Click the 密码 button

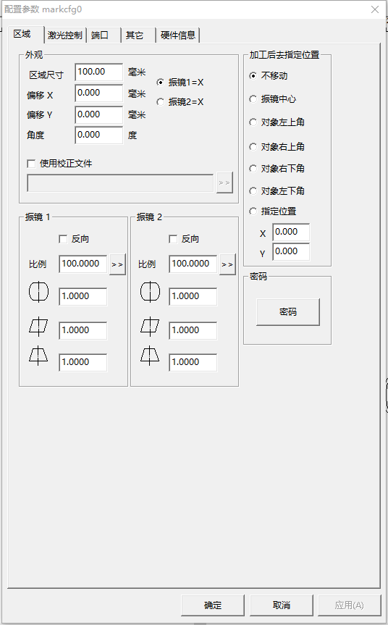tap(288, 311)
